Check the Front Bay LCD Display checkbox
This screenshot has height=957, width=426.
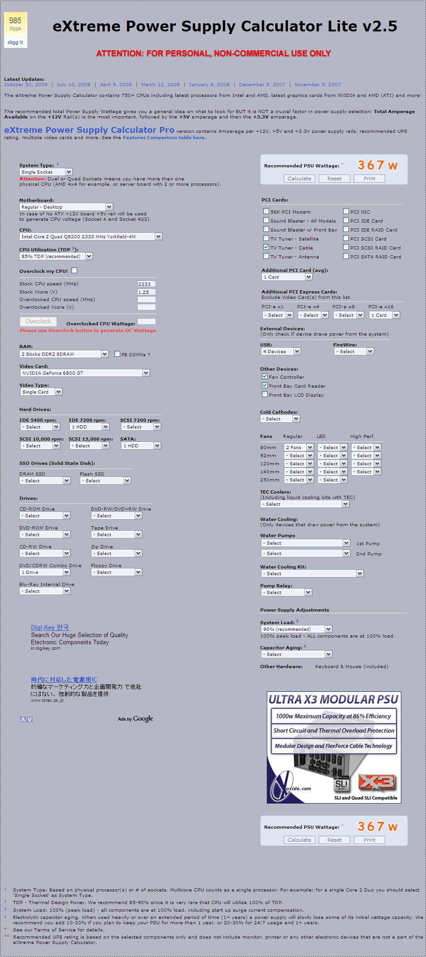265,394
